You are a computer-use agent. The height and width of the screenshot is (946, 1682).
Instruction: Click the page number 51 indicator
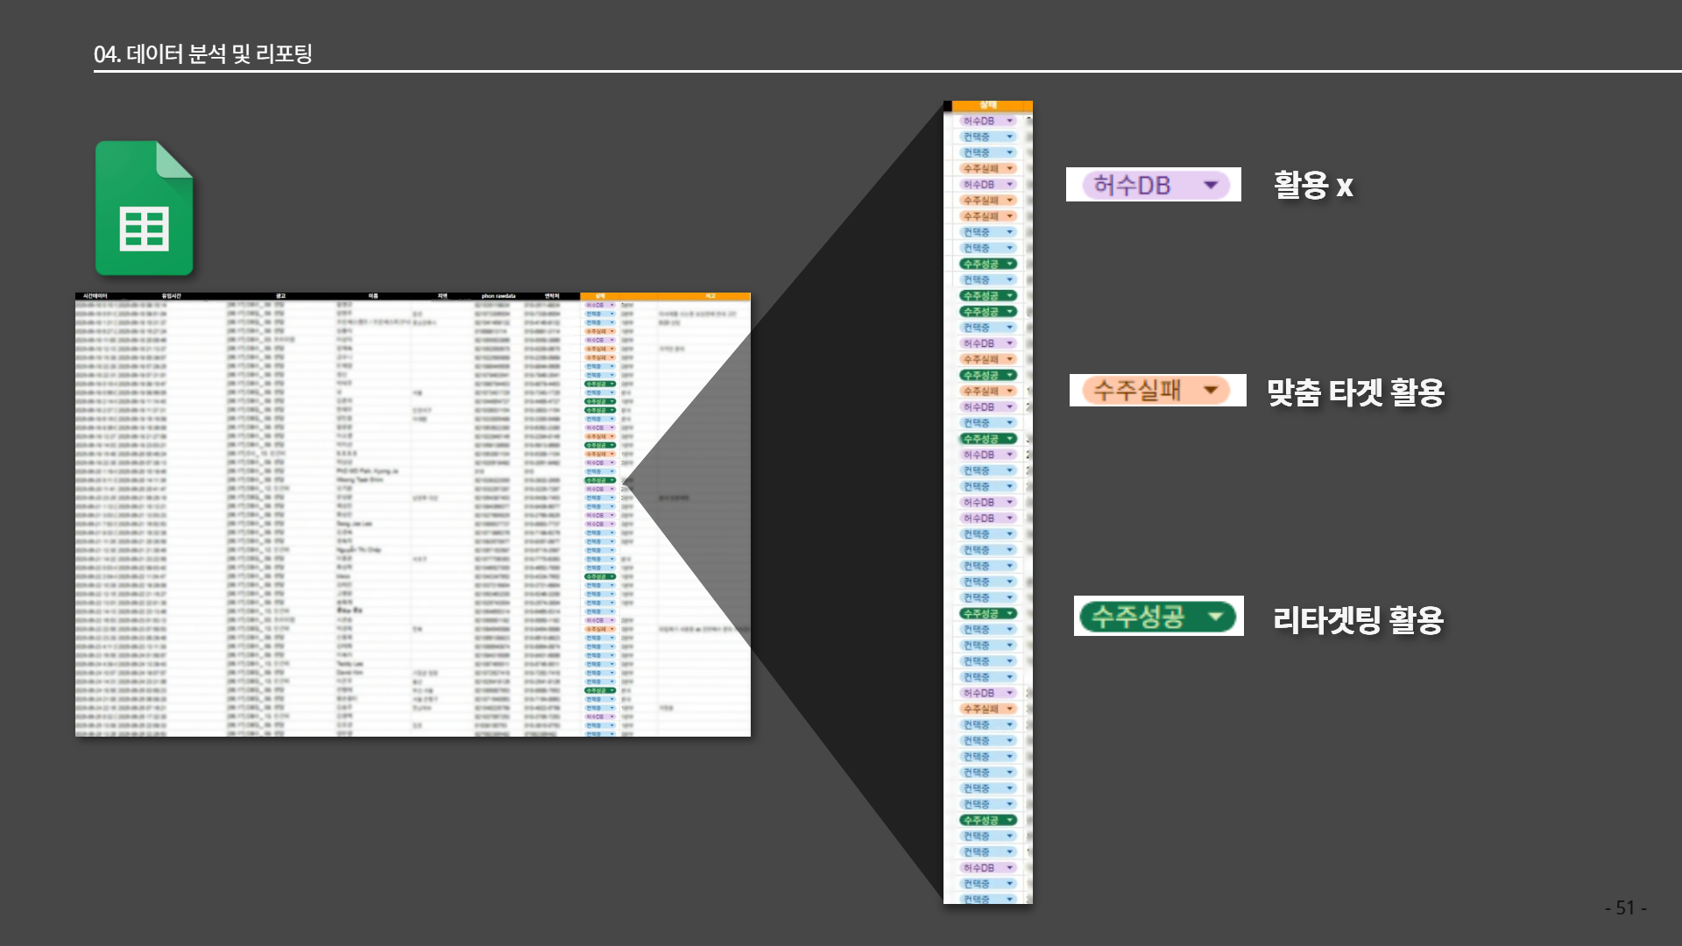(1625, 907)
